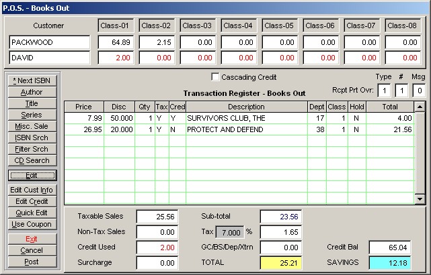
Task: Click the discount cell 50.000
Action: 119,118
